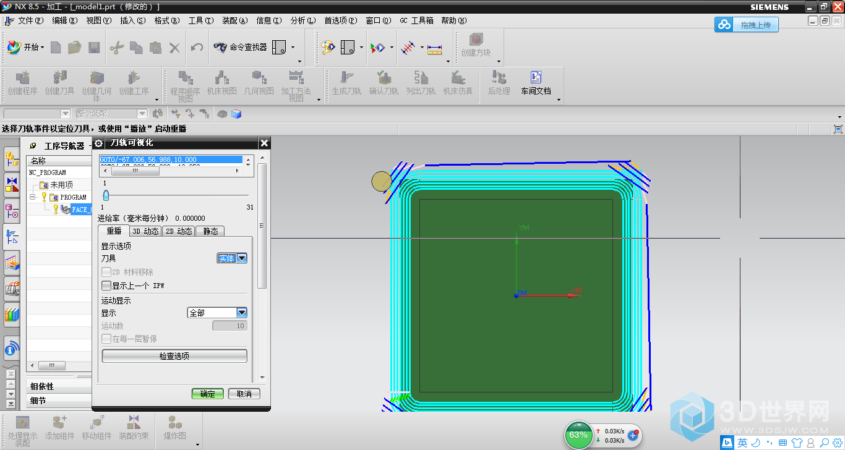Open the 文件(F) menu
This screenshot has width=845, height=450.
pos(30,20)
